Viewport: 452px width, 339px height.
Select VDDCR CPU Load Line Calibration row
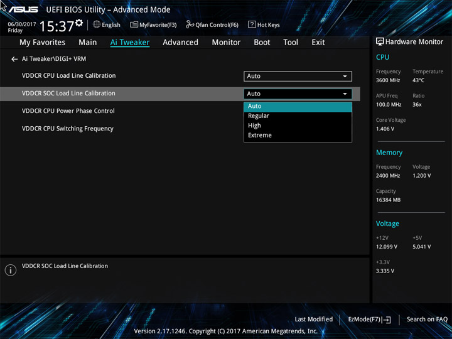coord(180,76)
